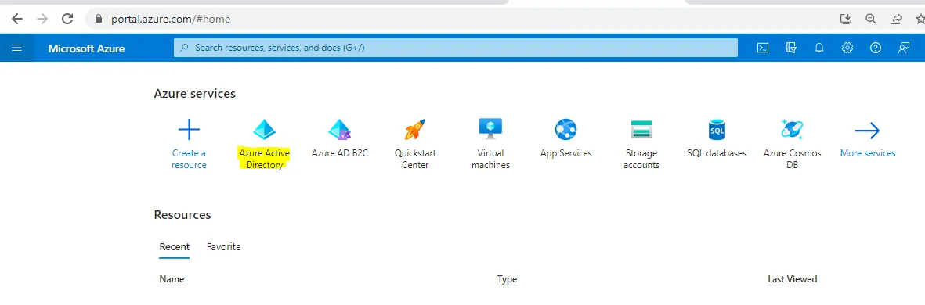The height and width of the screenshot is (305, 925).
Task: Sort by the Name column header
Action: (x=172, y=279)
